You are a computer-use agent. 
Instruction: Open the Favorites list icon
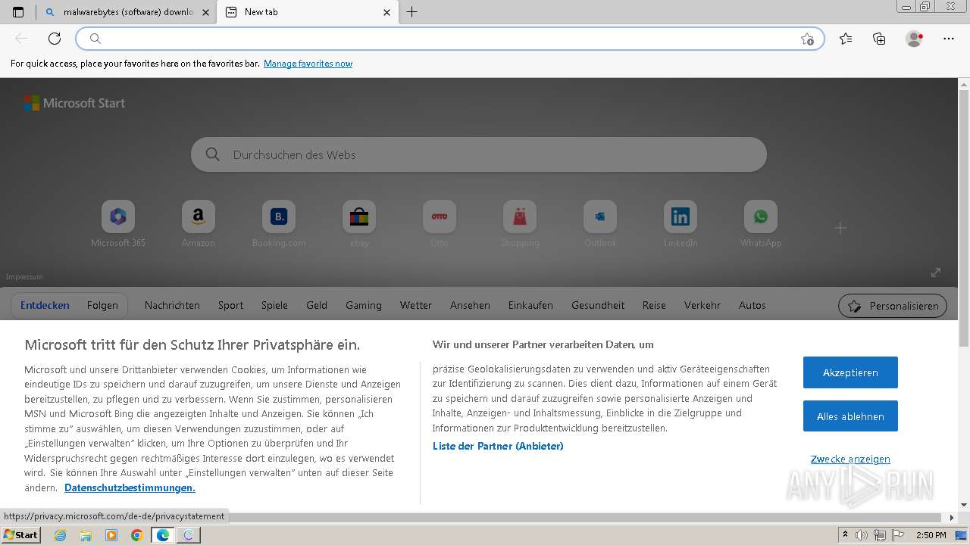pyautogui.click(x=846, y=39)
